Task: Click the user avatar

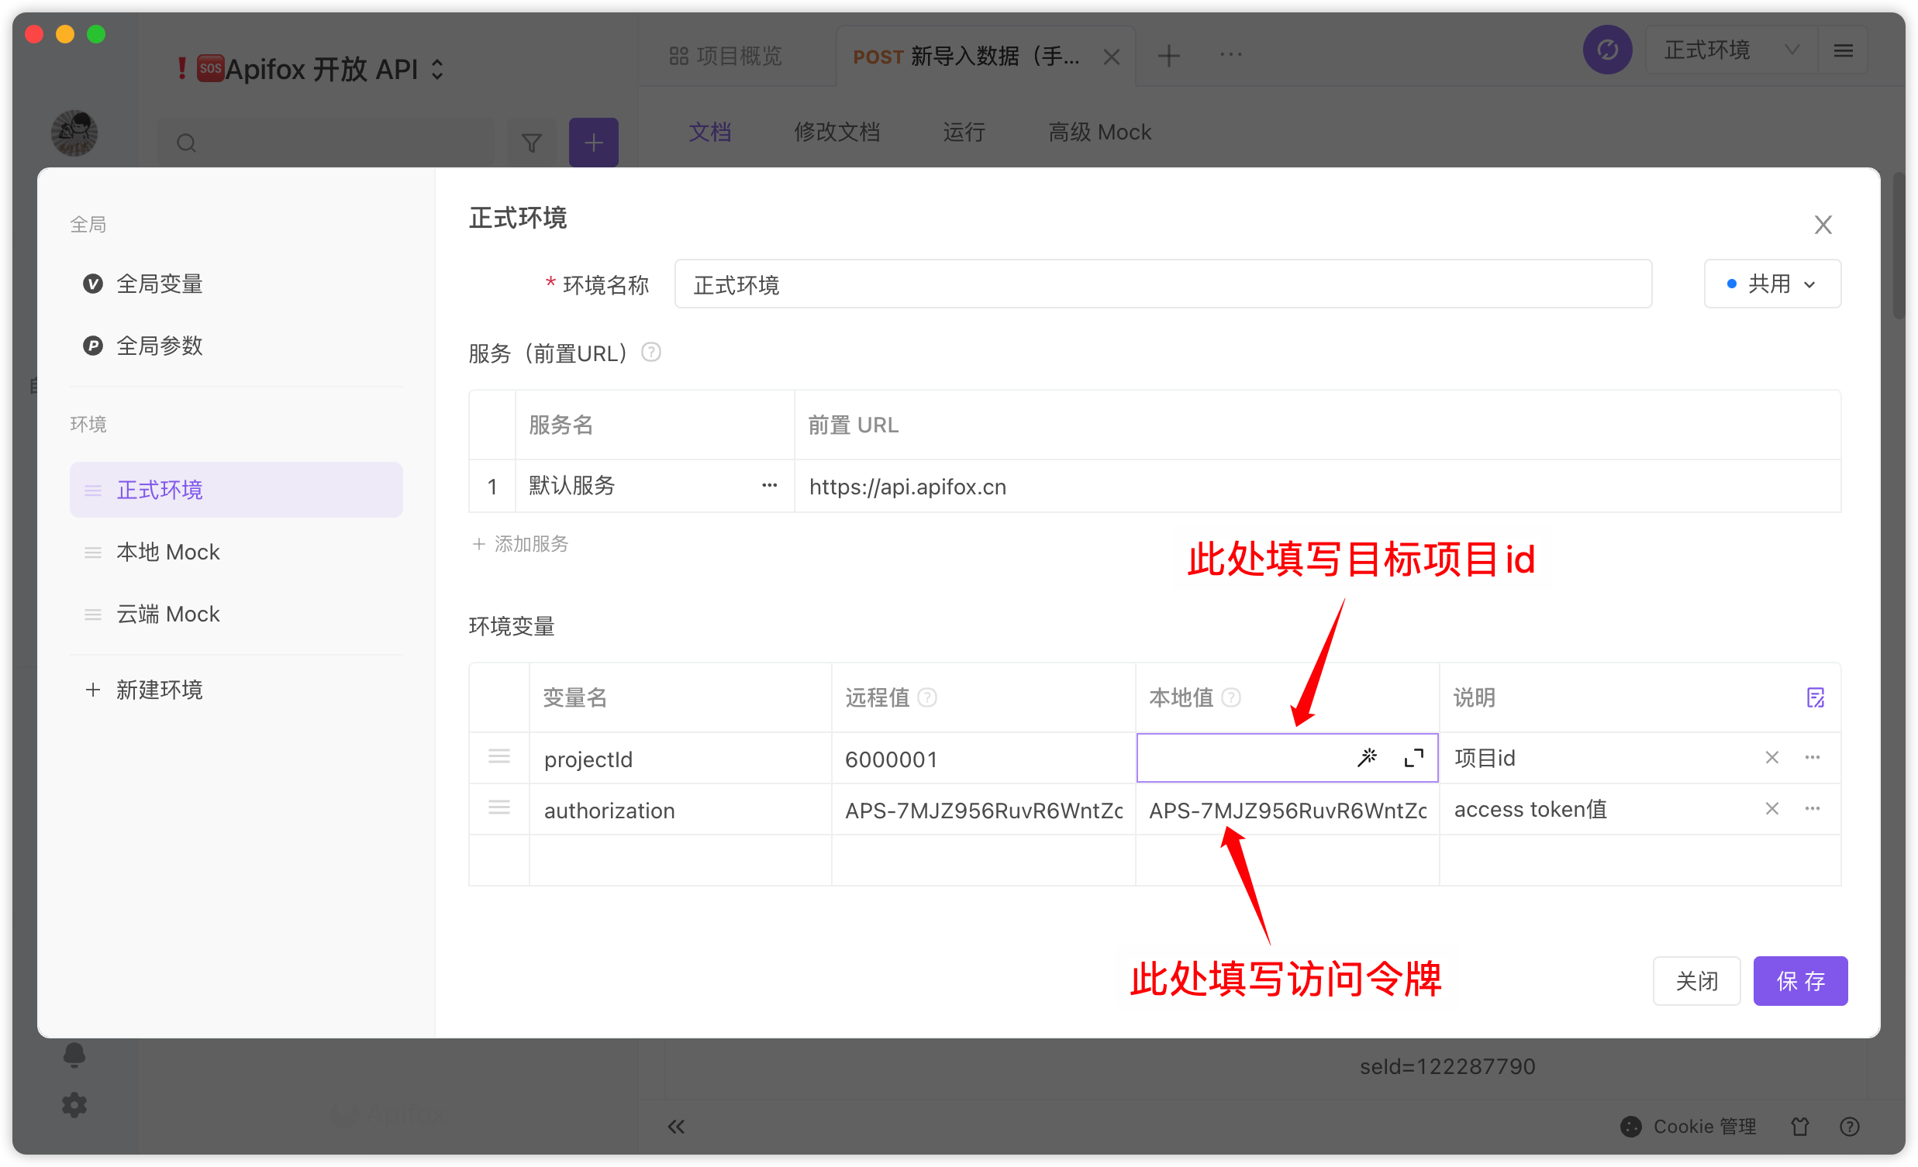Action: [x=74, y=133]
